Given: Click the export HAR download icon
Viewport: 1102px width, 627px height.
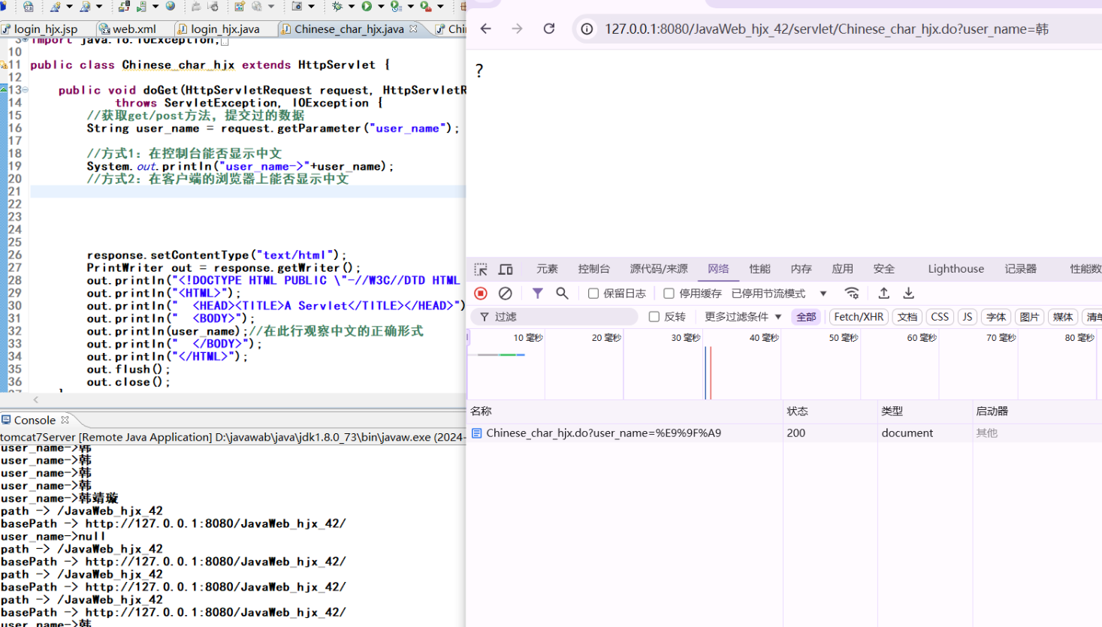Looking at the screenshot, I should [908, 293].
